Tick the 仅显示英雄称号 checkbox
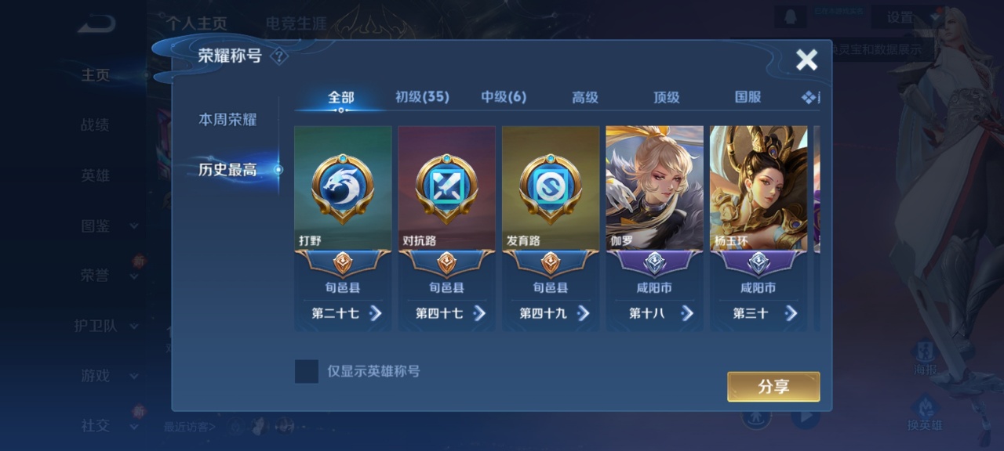Viewport: 1004px width, 451px height. pyautogui.click(x=306, y=371)
